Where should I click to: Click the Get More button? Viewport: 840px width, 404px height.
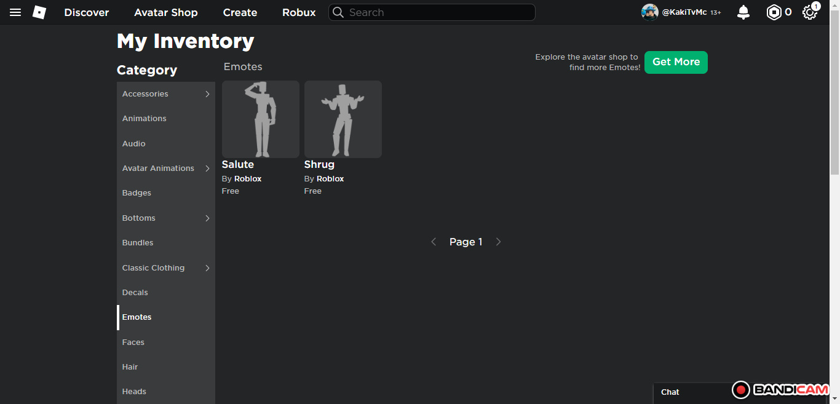click(676, 62)
